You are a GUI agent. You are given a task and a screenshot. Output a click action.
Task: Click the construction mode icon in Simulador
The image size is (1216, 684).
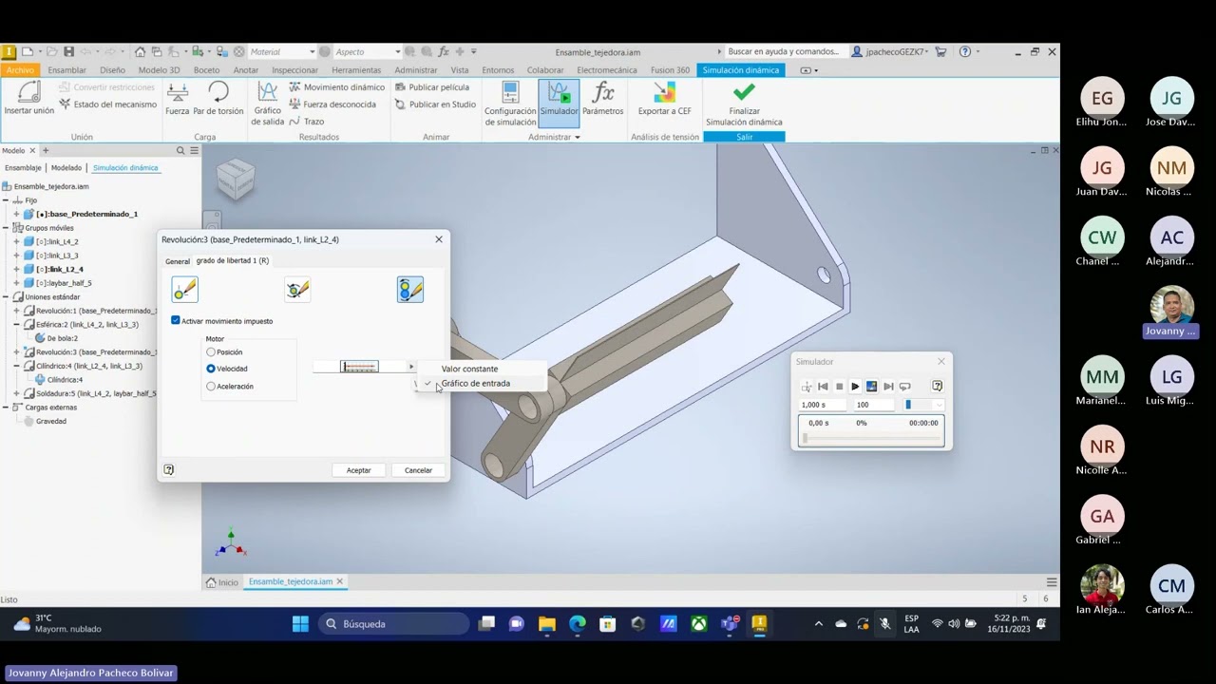coord(807,387)
